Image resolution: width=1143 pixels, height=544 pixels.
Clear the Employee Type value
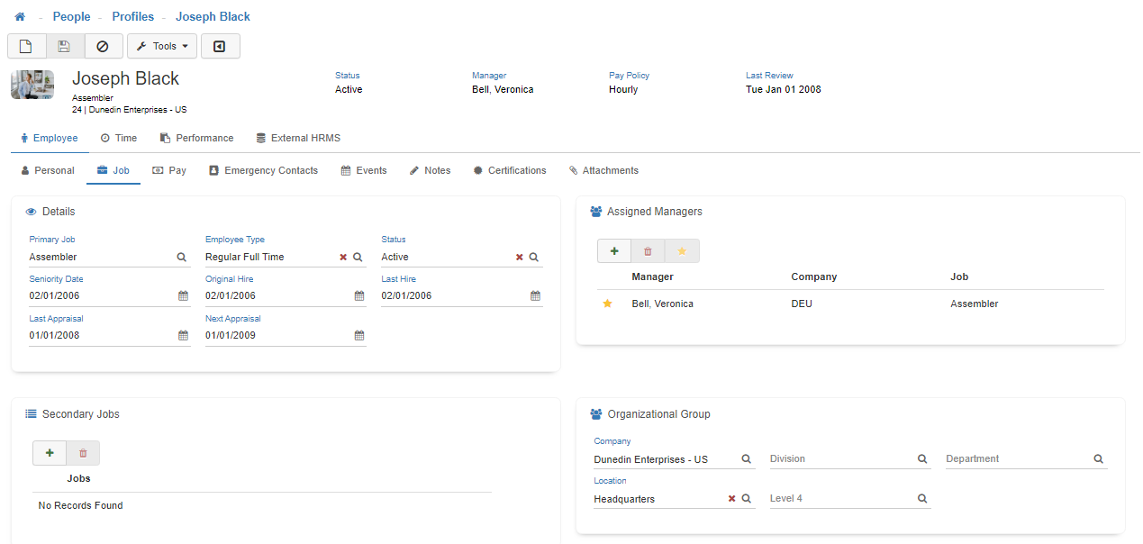coord(343,258)
